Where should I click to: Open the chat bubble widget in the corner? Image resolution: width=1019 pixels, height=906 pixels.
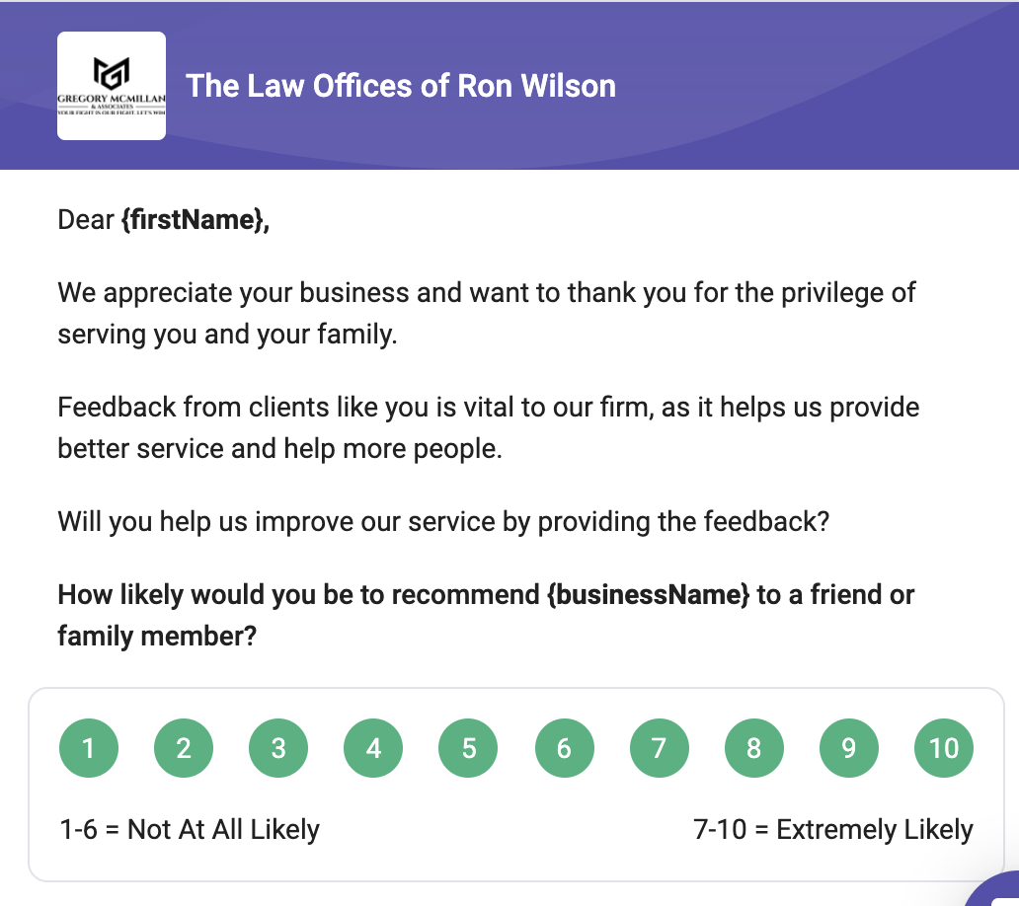click(997, 889)
